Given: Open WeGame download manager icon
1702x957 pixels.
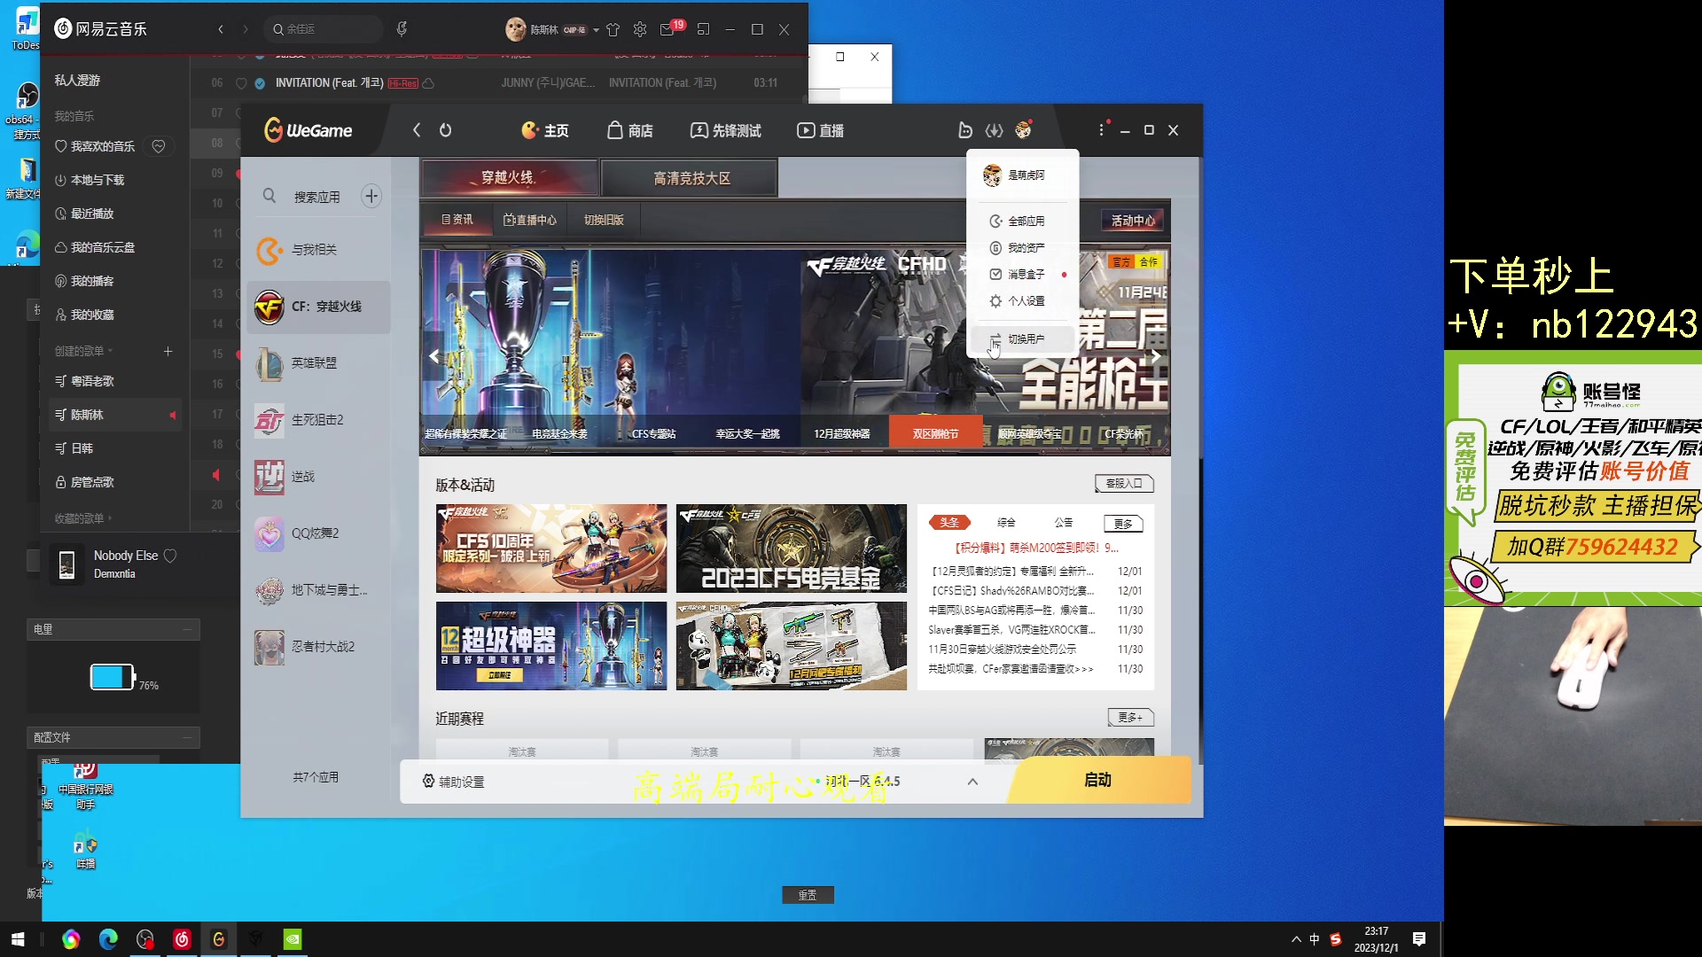Looking at the screenshot, I should click(995, 130).
